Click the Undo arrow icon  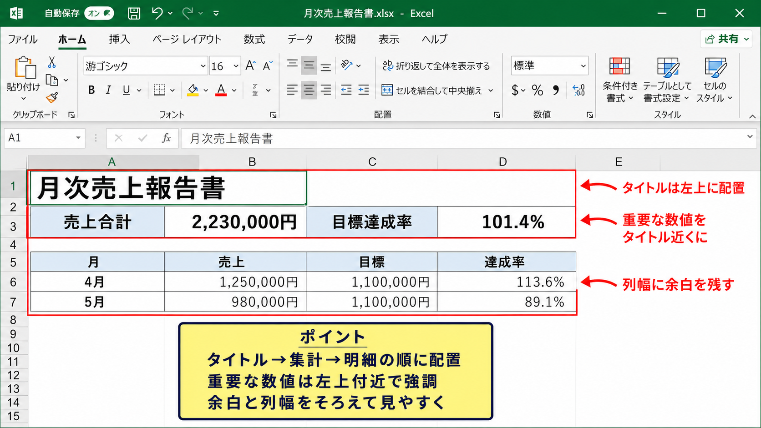tap(157, 13)
